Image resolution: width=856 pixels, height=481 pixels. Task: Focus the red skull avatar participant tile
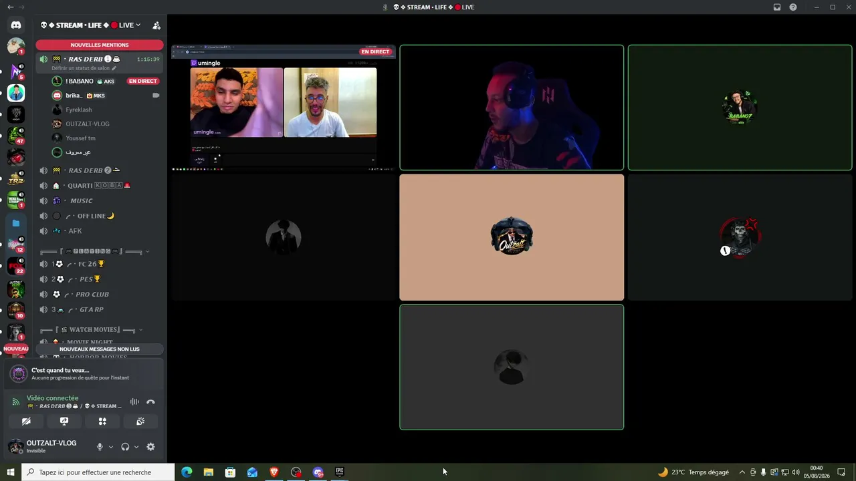pos(740,237)
